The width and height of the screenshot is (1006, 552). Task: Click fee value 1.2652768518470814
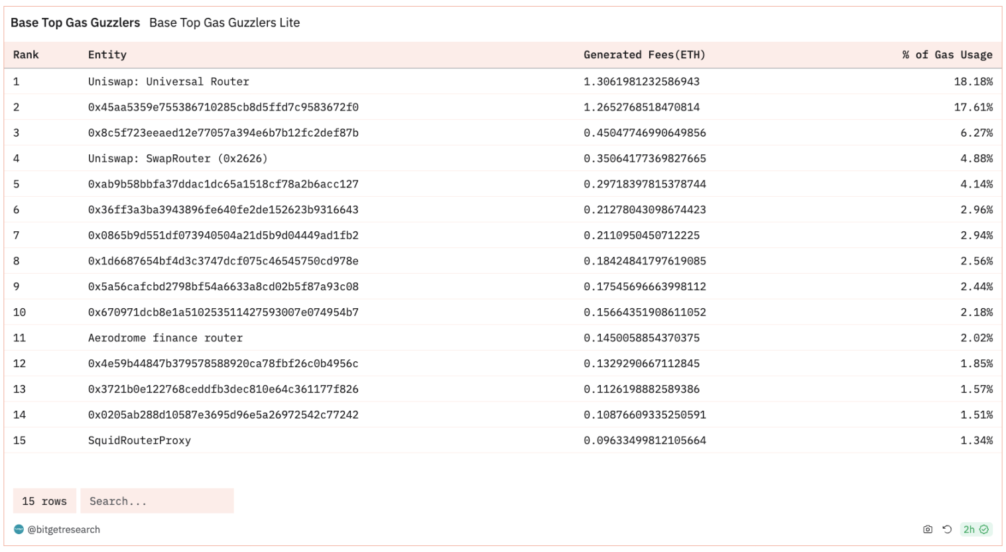(641, 107)
